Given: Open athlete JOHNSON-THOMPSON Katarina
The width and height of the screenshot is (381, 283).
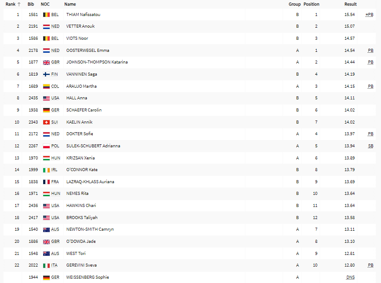Looking at the screenshot, I should point(97,62).
